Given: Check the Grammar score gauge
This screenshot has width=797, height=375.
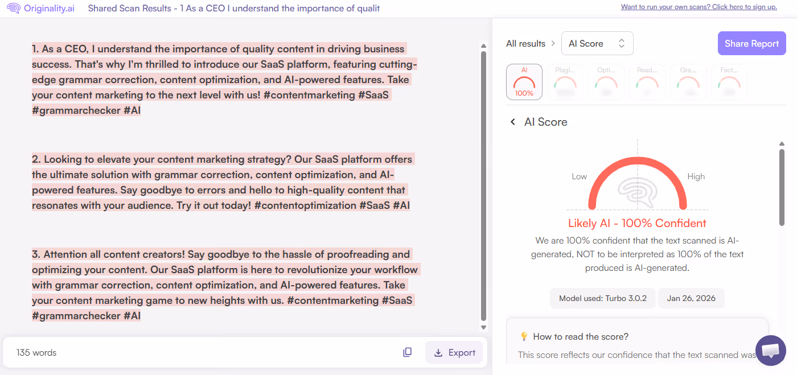Looking at the screenshot, I should tap(688, 81).
